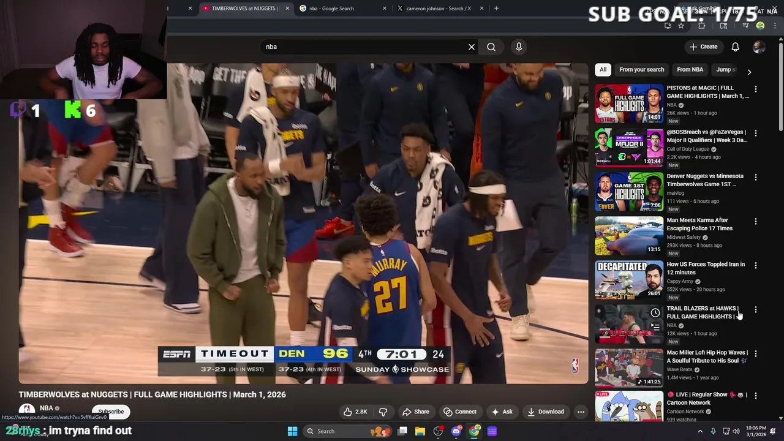Show hidden system tray icons
784x441 pixels.
(700, 431)
